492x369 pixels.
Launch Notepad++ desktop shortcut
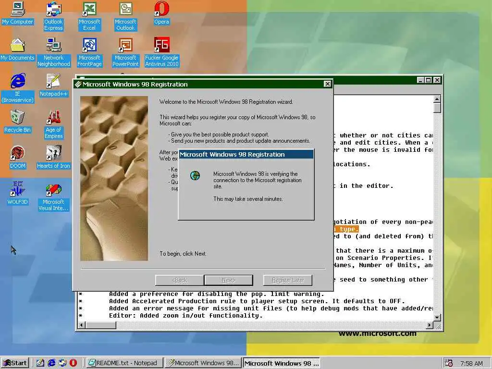[x=53, y=86]
